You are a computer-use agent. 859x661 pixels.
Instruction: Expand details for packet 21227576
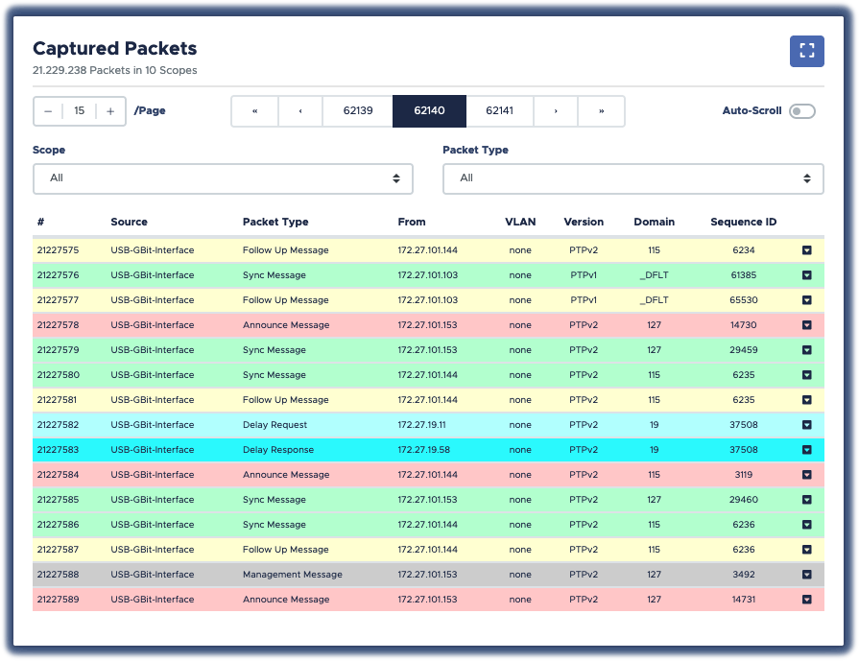point(806,275)
